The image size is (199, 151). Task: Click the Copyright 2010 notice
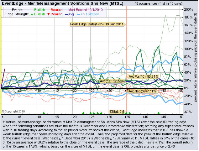point(13,111)
